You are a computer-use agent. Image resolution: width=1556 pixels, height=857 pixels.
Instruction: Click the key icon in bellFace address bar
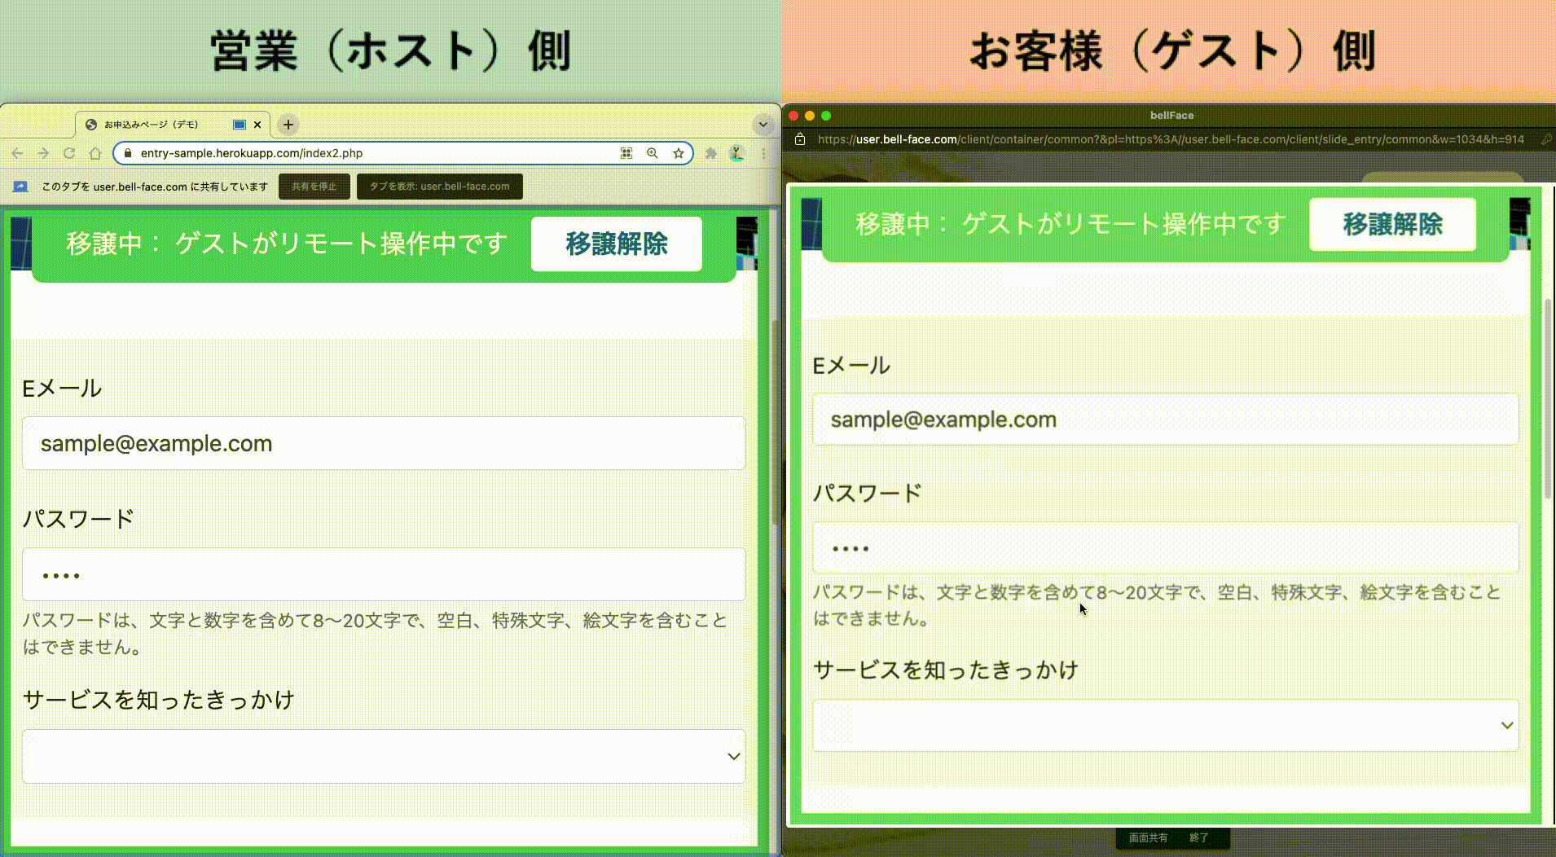[1545, 139]
